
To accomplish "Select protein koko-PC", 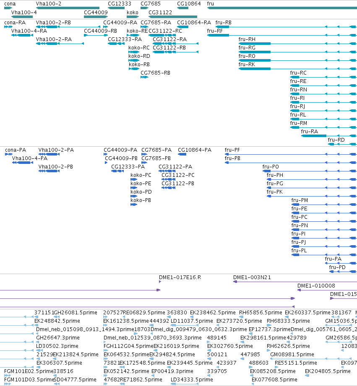I will (x=141, y=175).
